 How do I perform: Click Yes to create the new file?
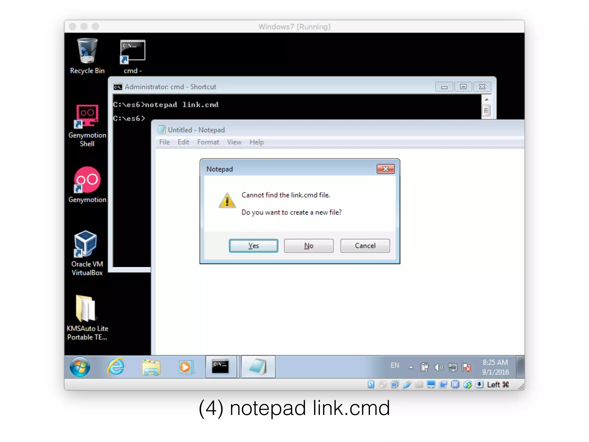pos(253,246)
